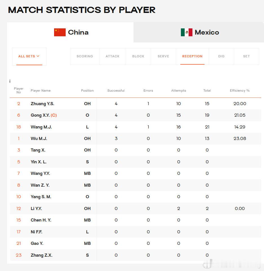Expand the ALL SETS chevron arrow

pos(38,56)
